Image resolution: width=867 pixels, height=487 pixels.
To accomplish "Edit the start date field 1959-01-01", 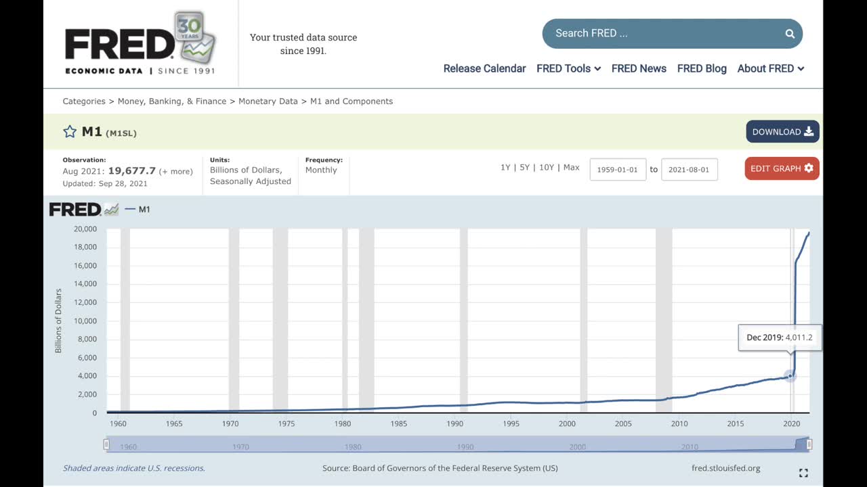I will coord(618,169).
